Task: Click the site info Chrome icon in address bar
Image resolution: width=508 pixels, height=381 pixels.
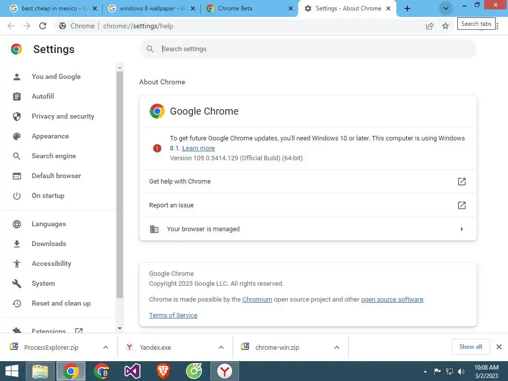Action: (x=63, y=26)
